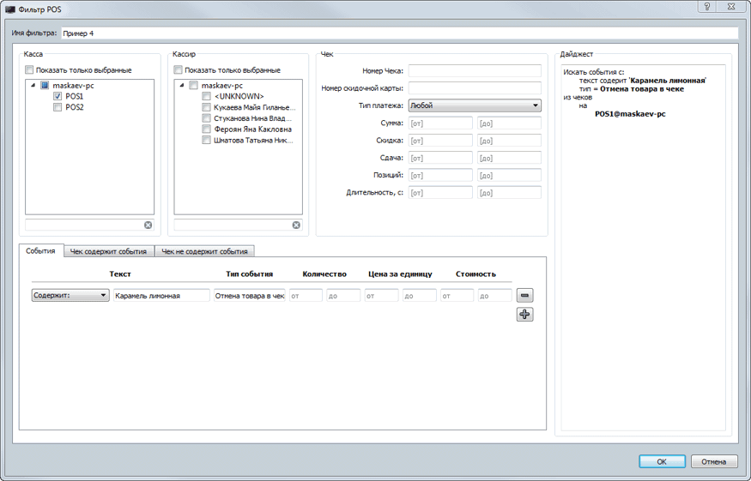
Task: Click the Фильтр POS window title icon
Action: [10, 8]
